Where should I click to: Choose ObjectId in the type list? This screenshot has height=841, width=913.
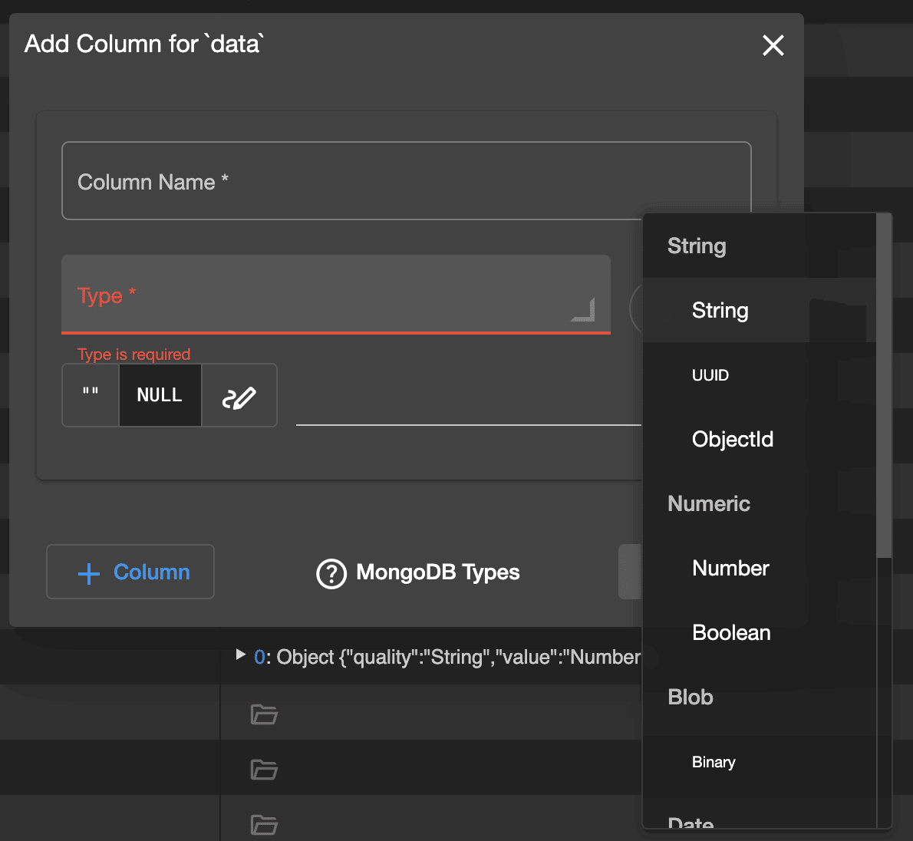732,440
